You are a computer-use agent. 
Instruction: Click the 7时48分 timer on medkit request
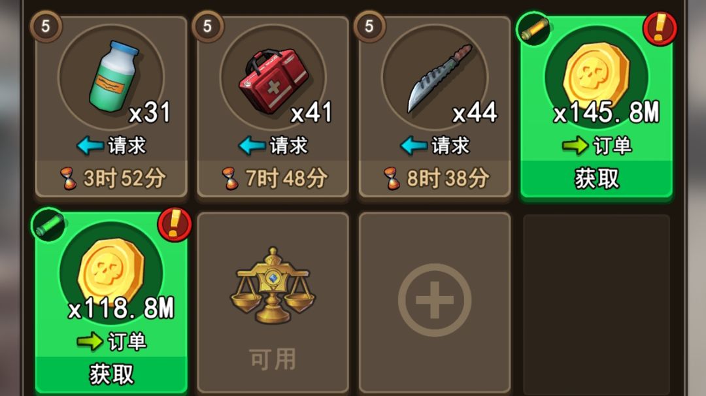[x=274, y=178]
